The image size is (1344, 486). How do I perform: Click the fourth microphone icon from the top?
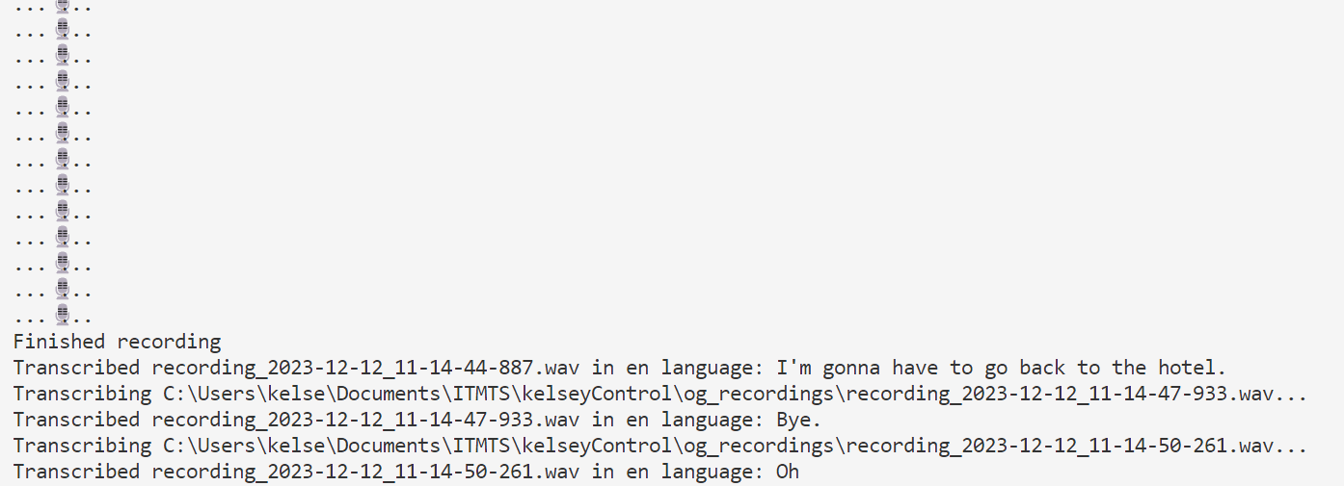pyautogui.click(x=62, y=81)
